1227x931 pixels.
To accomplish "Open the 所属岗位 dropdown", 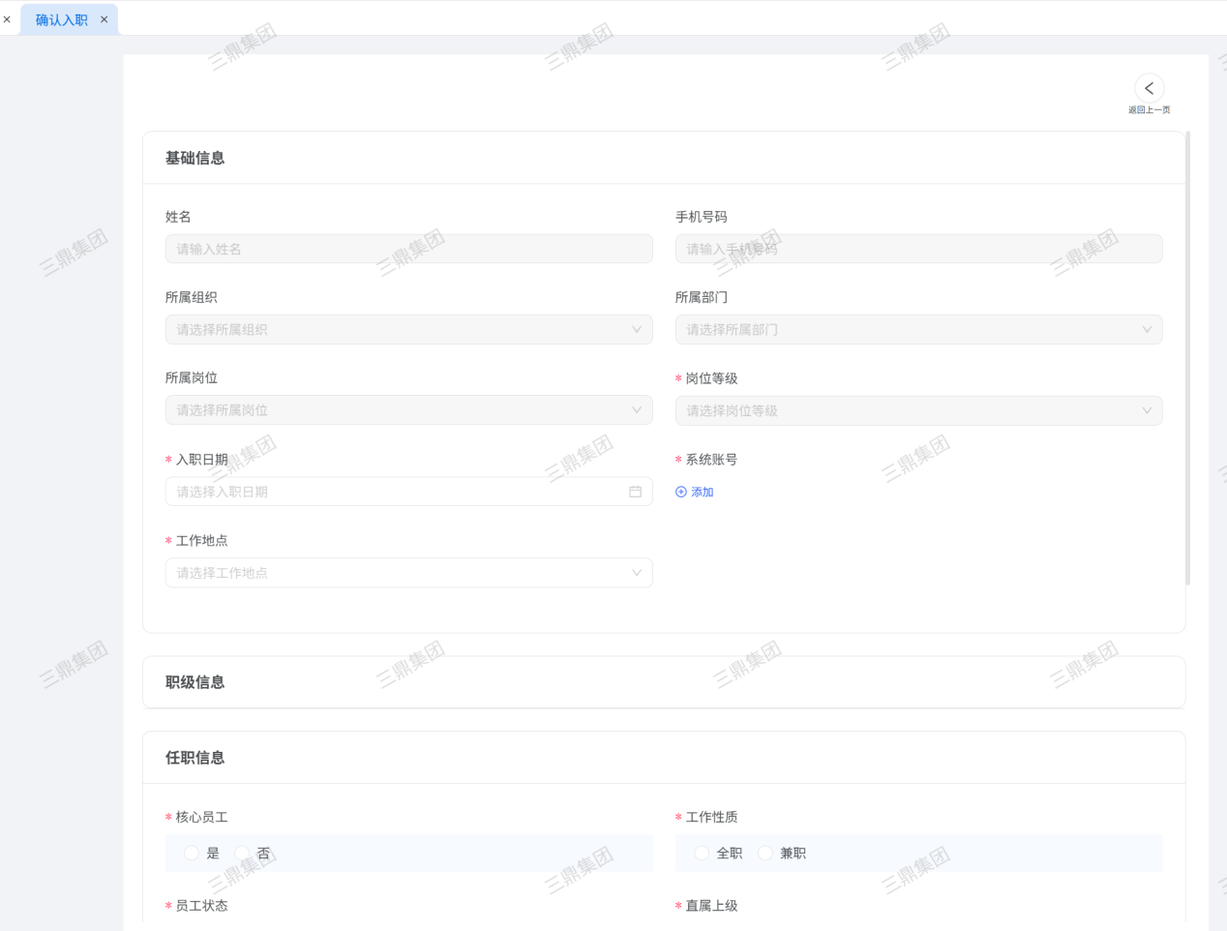I will click(x=408, y=410).
